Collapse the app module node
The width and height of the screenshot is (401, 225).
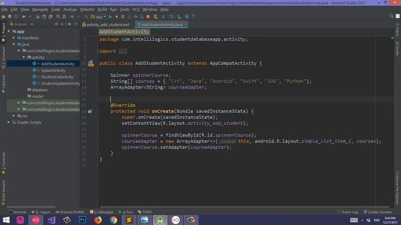9,31
